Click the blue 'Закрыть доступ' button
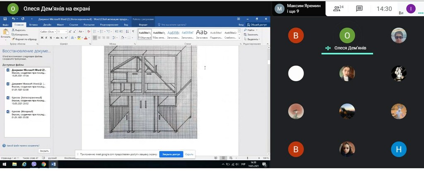The width and height of the screenshot is (424, 171). 171,154
